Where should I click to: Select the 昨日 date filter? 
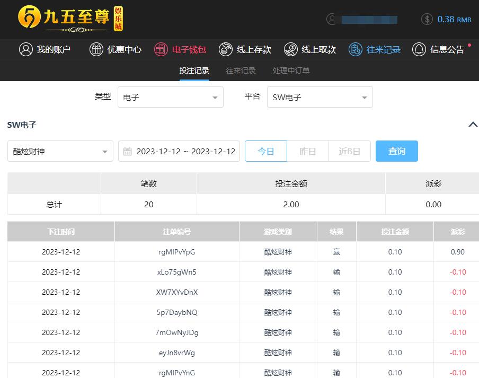(x=308, y=151)
